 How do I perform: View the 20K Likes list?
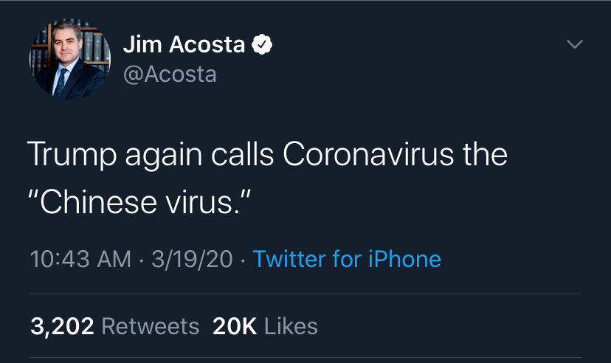pyautogui.click(x=265, y=326)
